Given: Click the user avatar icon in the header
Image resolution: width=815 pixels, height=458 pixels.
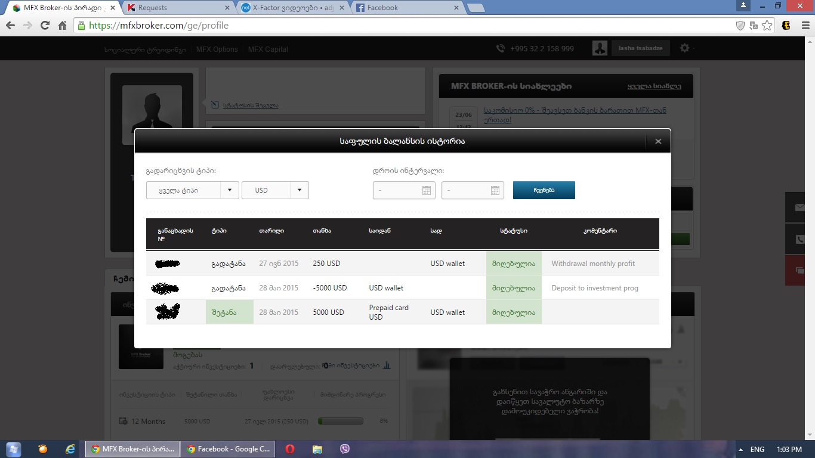Looking at the screenshot, I should click(600, 48).
